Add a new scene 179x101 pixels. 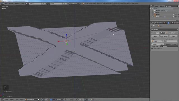[64, 4]
